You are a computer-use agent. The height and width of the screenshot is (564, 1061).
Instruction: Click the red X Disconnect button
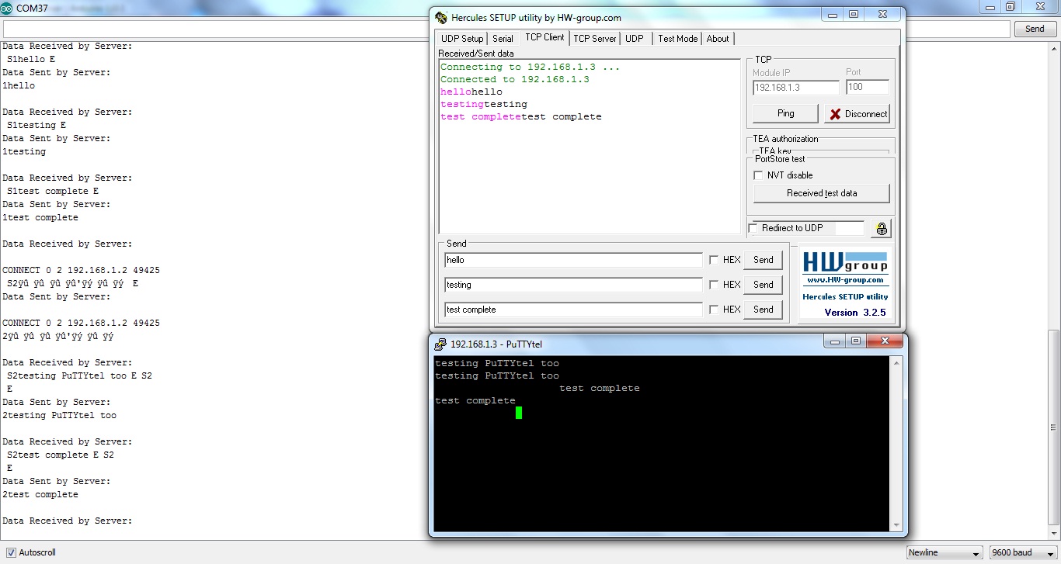[x=857, y=114]
